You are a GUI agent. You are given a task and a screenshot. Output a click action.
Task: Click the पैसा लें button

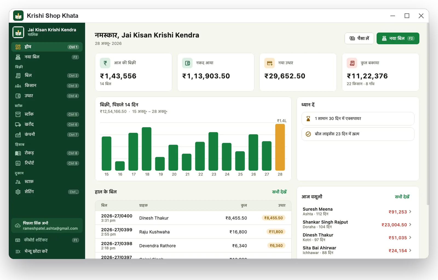359,38
